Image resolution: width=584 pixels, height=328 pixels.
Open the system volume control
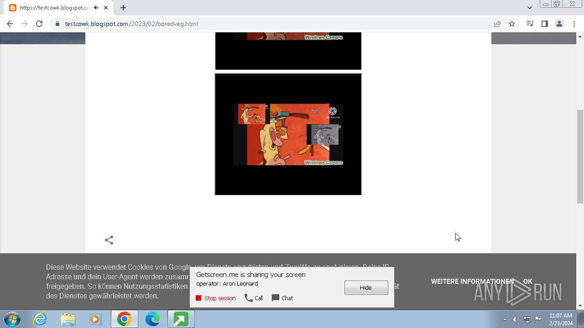(x=516, y=319)
